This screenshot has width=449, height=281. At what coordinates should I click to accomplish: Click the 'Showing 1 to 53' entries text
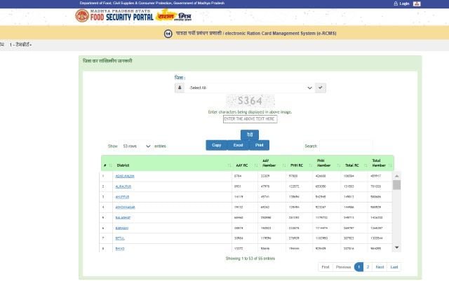click(250, 259)
